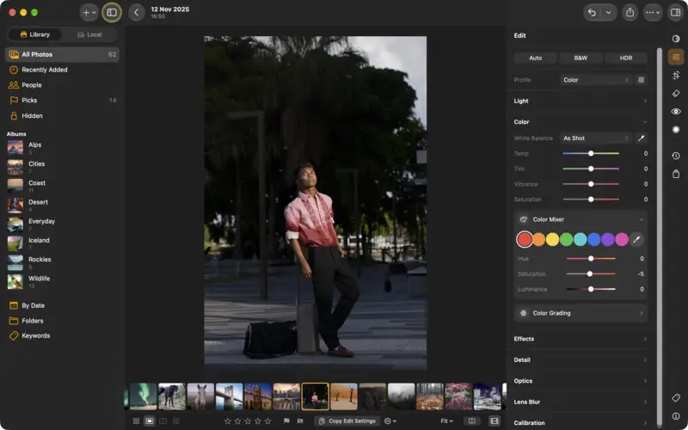Screen dimensions: 688x430
Task: Click the back arrow button
Action: (137, 13)
